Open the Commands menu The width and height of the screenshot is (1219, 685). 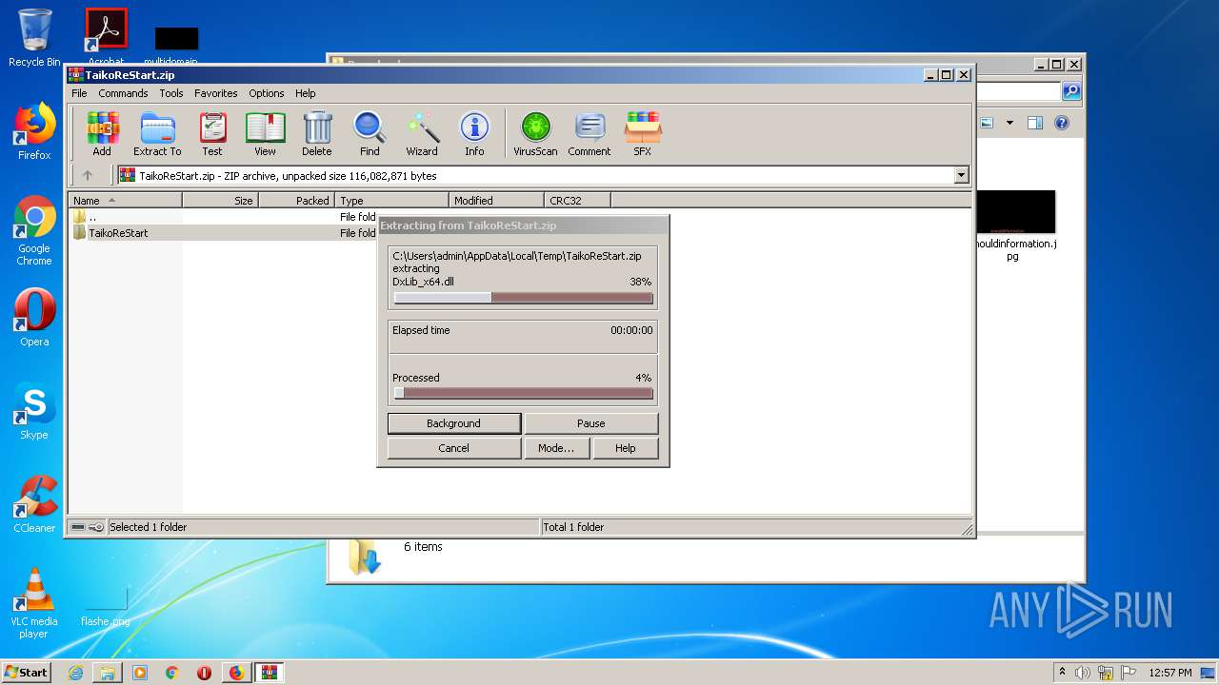123,93
